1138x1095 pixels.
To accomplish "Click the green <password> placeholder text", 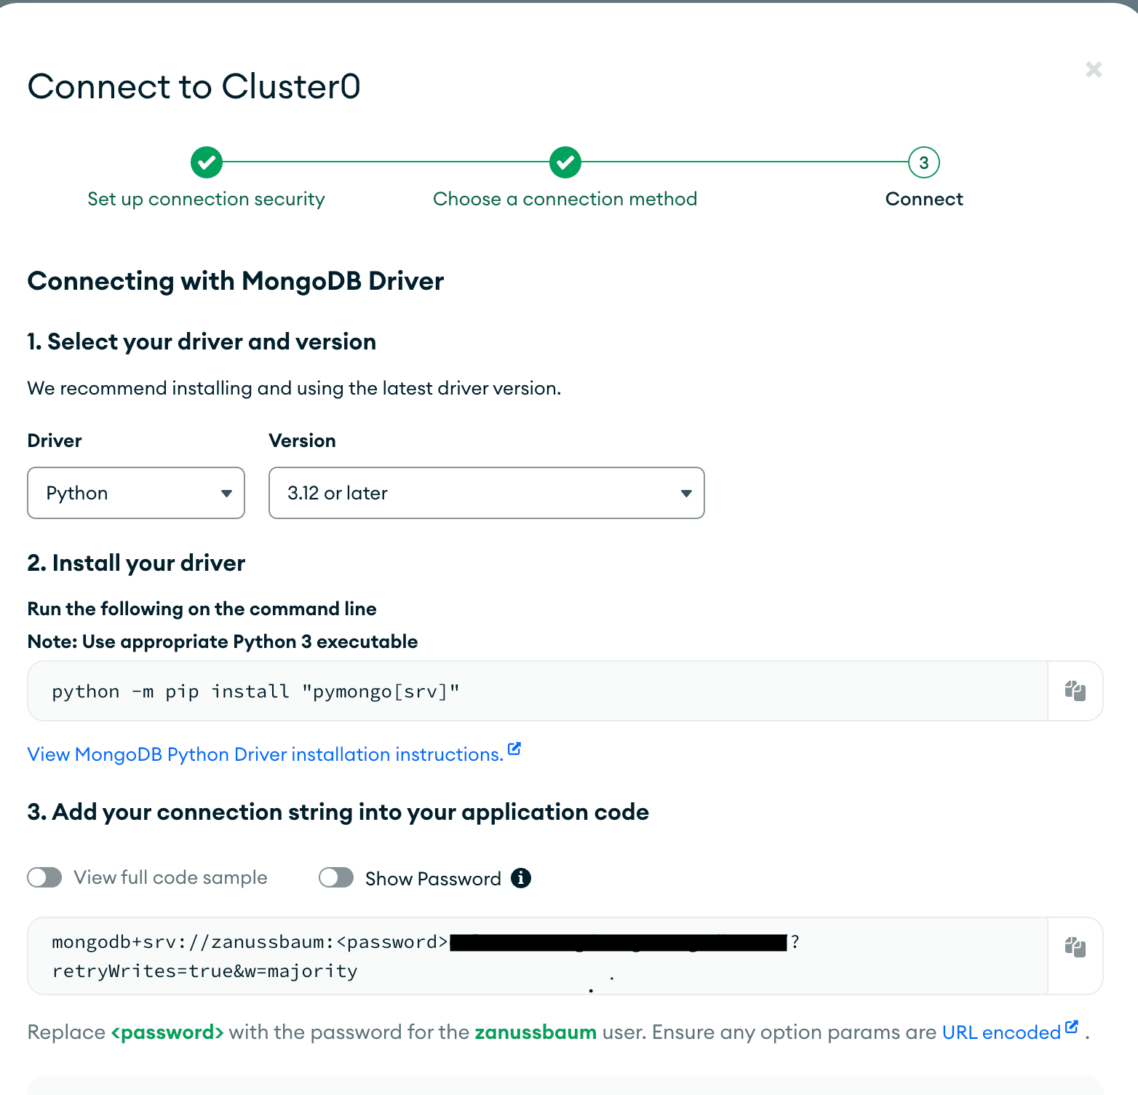I will [x=167, y=1032].
